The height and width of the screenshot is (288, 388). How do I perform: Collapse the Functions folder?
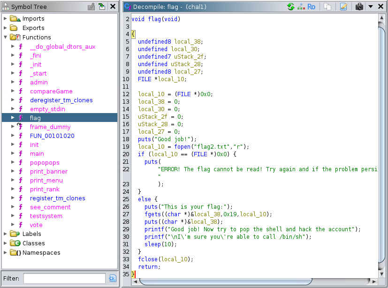pos(5,38)
